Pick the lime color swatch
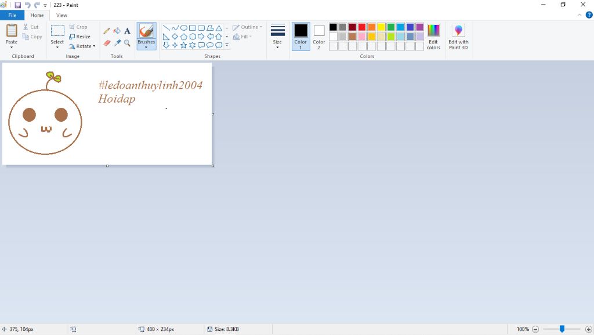This screenshot has width=594, height=335. [x=391, y=37]
